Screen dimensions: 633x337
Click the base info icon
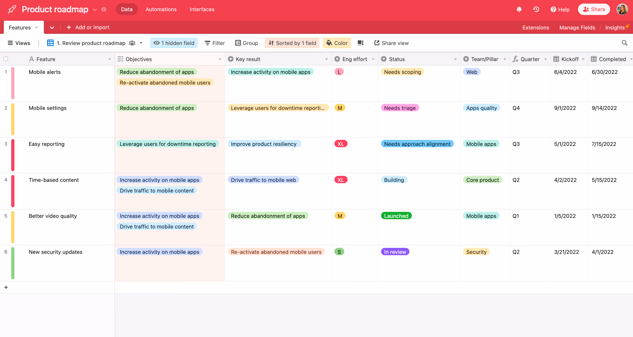104,10
